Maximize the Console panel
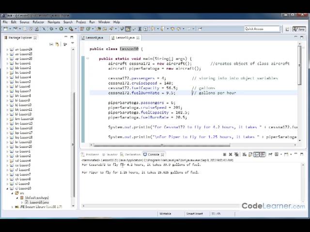This screenshot has height=232, width=310. click(302, 154)
